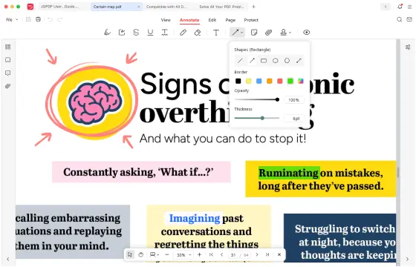Open the dropdown arrow beside the Shapes tool
Image resolution: width=416 pixels, height=267 pixels.
(241, 33)
